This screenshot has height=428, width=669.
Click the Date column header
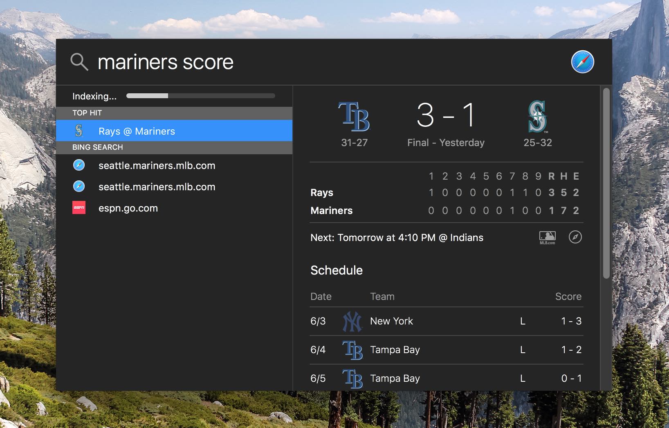pyautogui.click(x=321, y=296)
